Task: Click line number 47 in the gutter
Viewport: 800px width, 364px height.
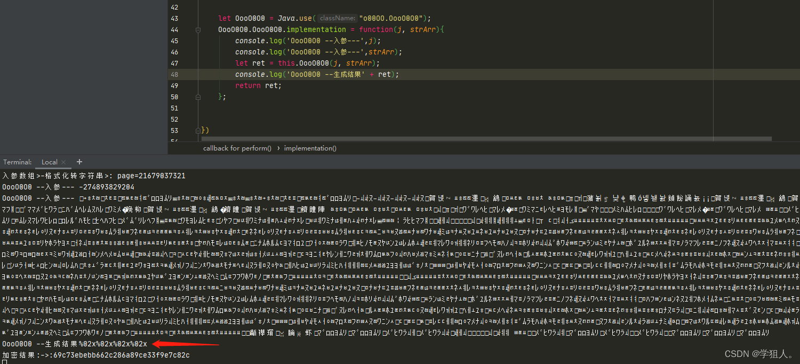Action: click(175, 63)
